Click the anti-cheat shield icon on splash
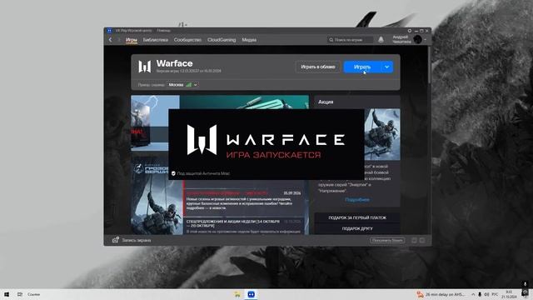The width and height of the screenshot is (533, 300). coord(173,173)
